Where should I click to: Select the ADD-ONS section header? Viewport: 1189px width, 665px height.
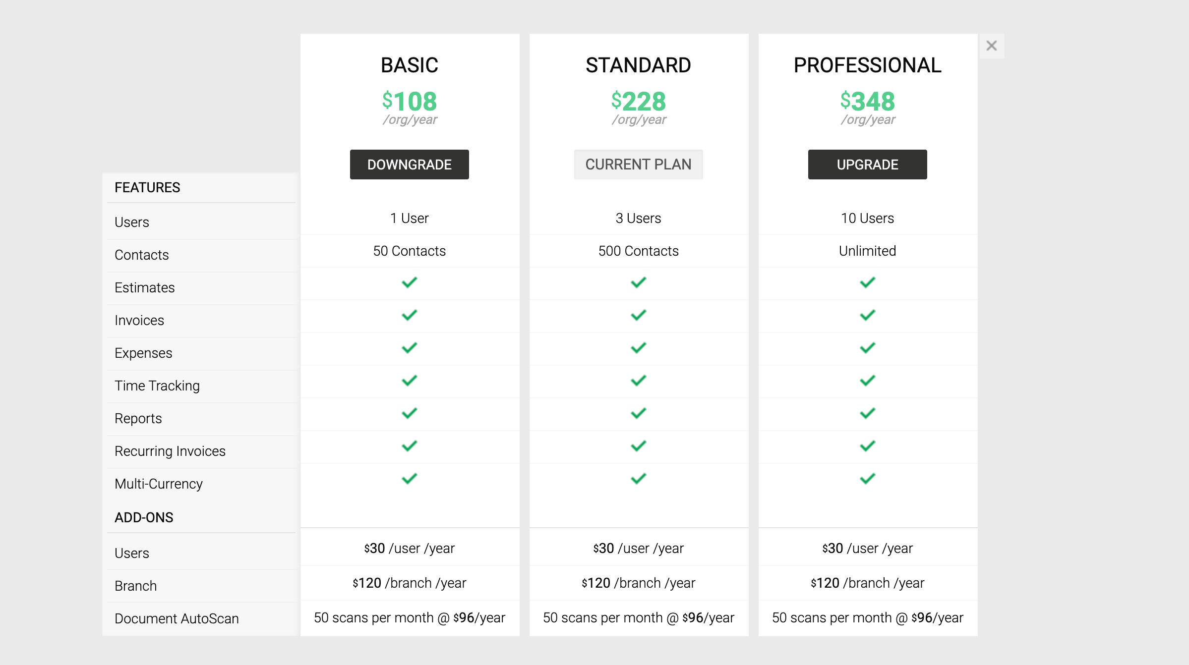tap(144, 517)
